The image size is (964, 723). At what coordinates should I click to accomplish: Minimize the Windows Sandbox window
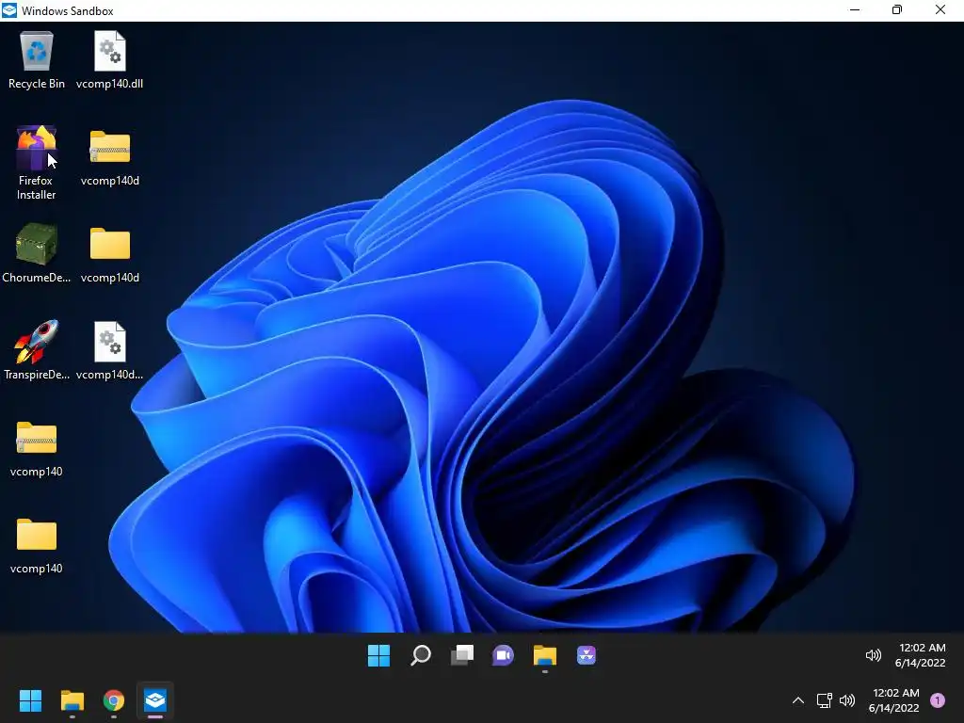[855, 9]
